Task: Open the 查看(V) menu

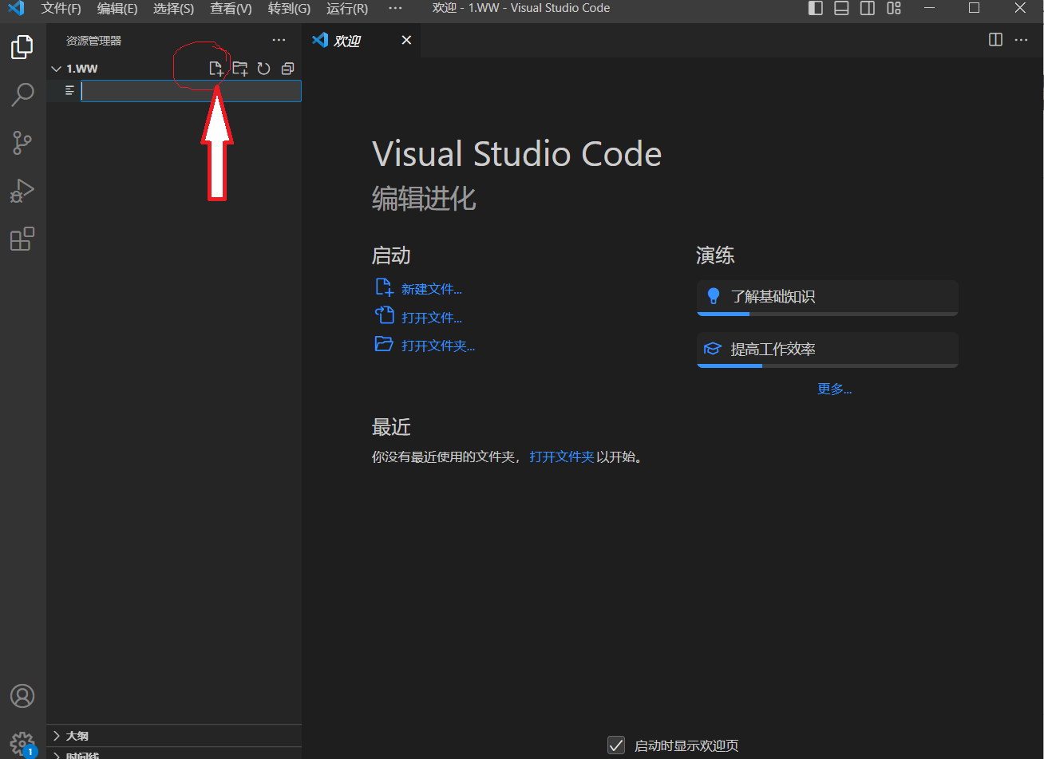Action: pyautogui.click(x=231, y=8)
